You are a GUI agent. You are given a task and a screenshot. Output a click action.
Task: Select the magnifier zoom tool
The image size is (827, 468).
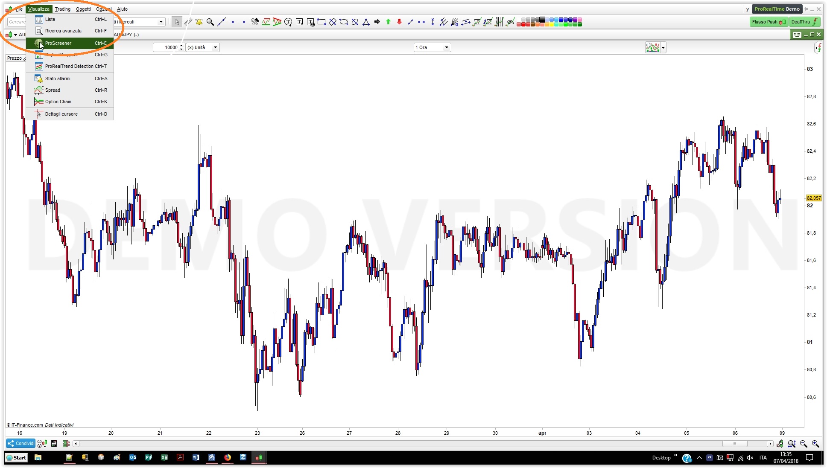pyautogui.click(x=210, y=22)
